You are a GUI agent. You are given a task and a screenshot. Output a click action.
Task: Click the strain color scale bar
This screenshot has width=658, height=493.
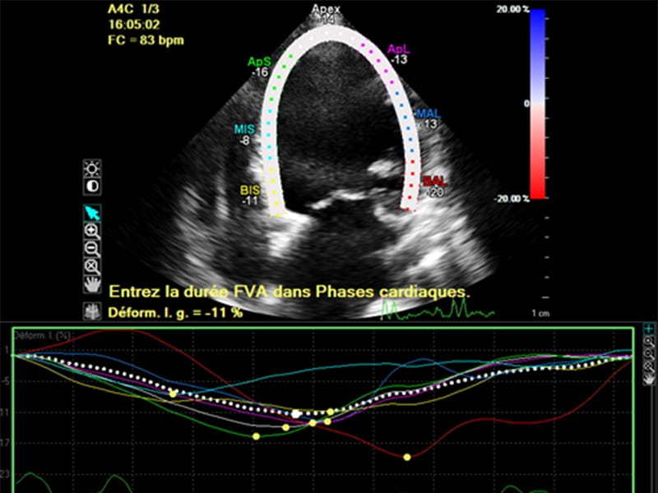click(538, 104)
